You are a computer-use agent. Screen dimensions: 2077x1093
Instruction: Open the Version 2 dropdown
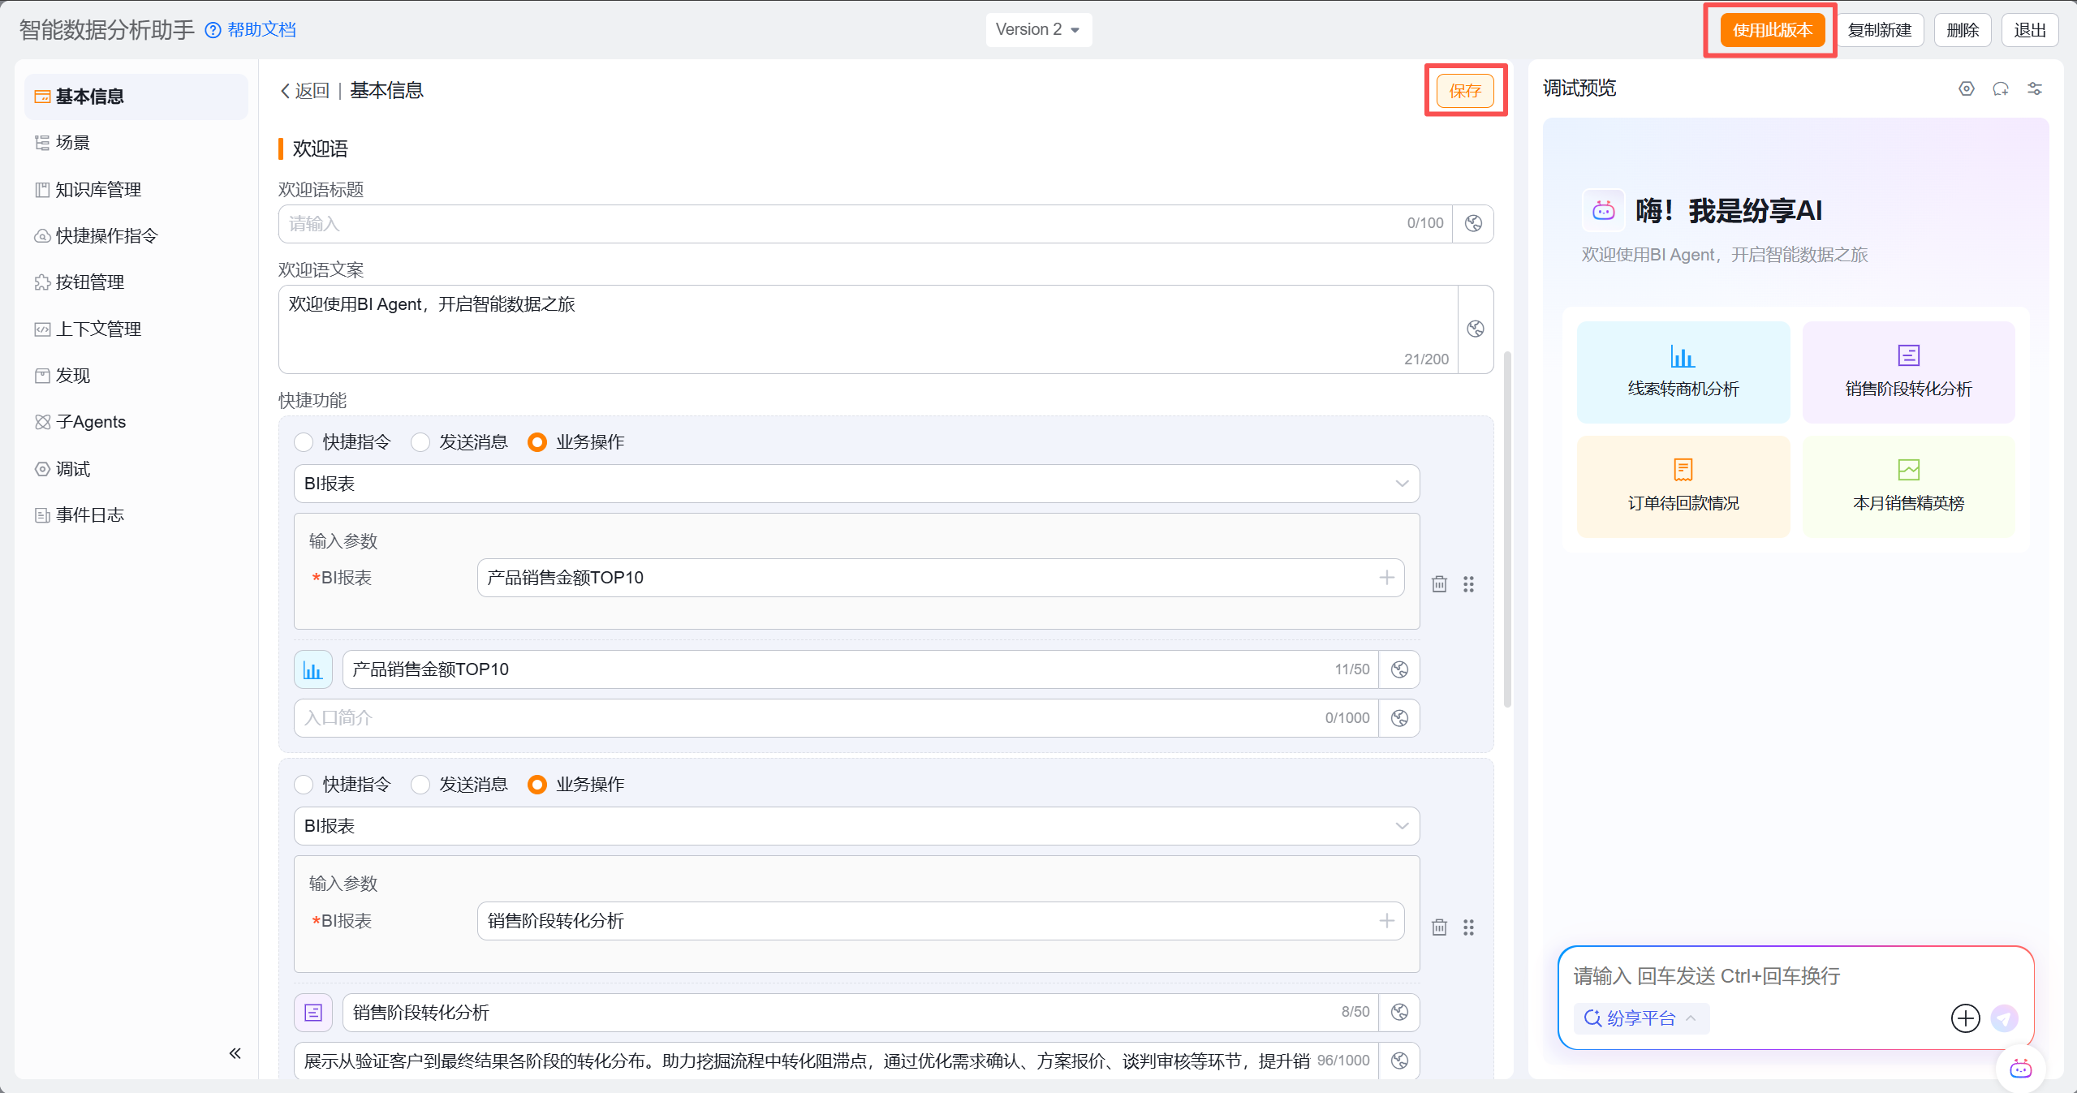[1037, 30]
